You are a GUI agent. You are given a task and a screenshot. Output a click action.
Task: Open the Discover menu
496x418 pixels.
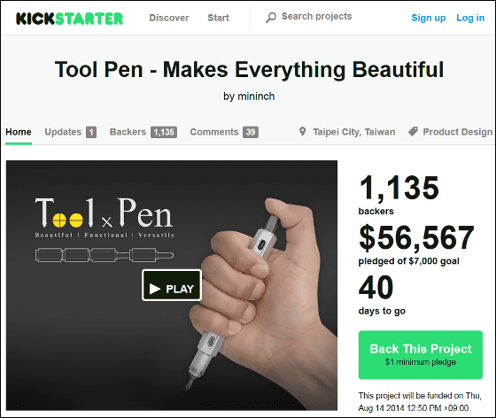[x=169, y=18]
